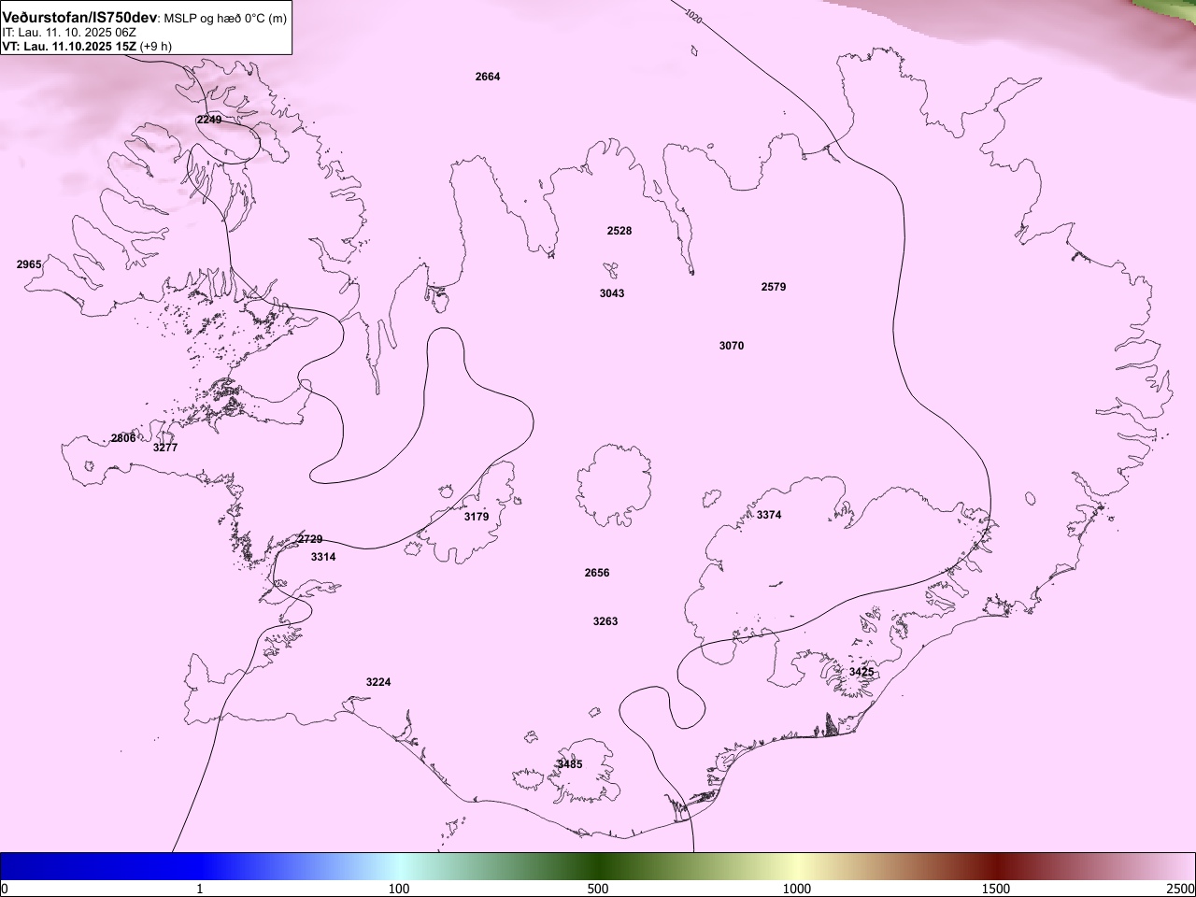Click the 1000 label on the color scale

pyautogui.click(x=797, y=888)
